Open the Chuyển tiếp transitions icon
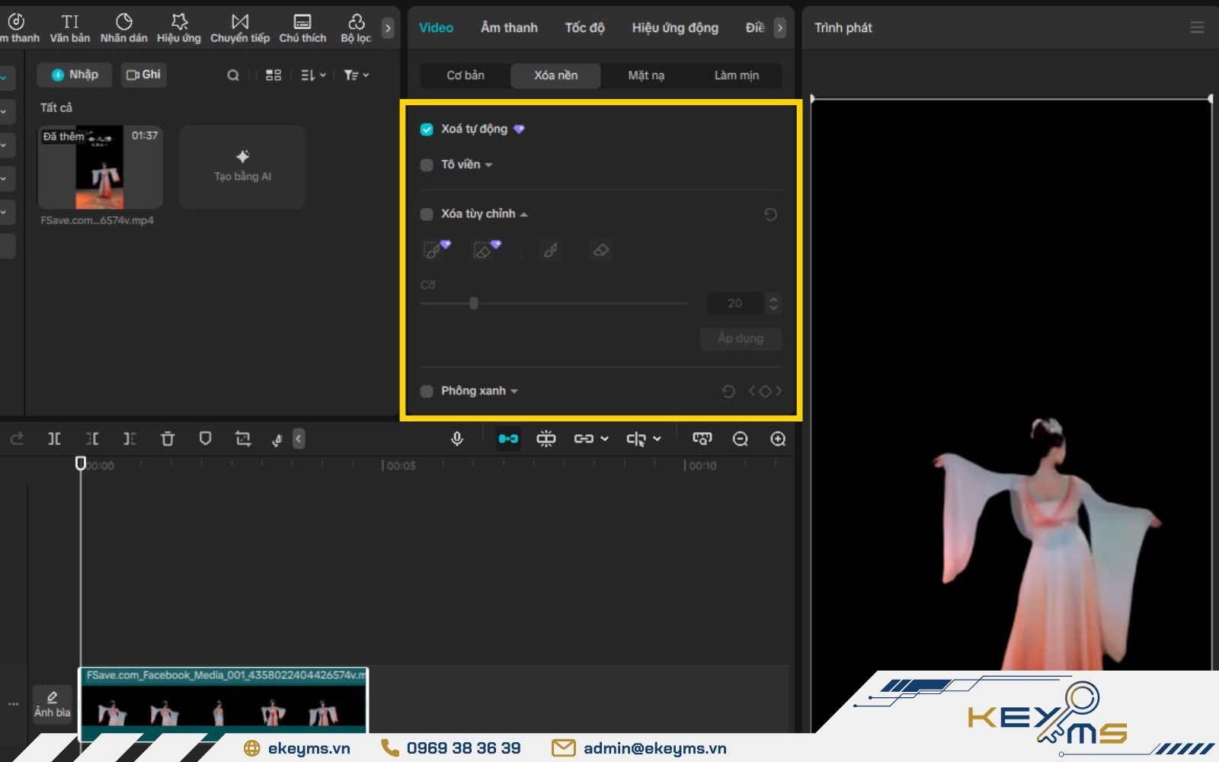1219x762 pixels. point(240,27)
